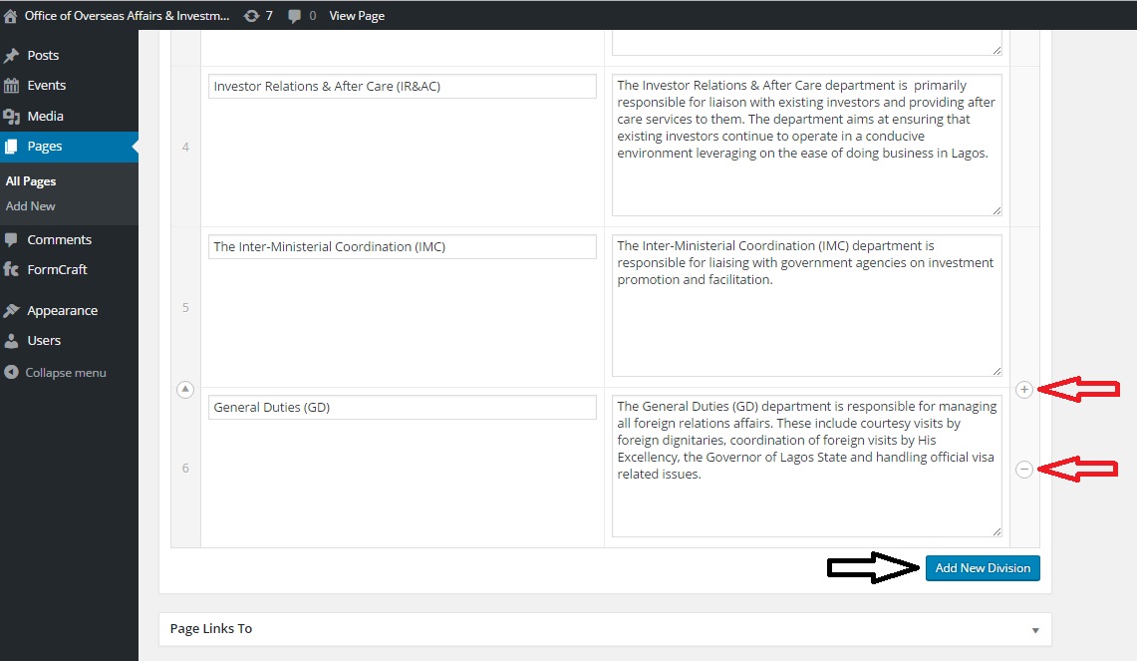This screenshot has height=661, width=1137.
Task: Expand the Page Links To panel
Action: click(1034, 630)
